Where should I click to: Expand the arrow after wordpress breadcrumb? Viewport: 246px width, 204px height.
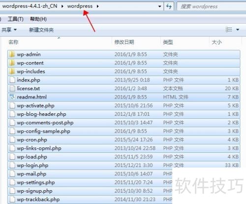point(98,6)
